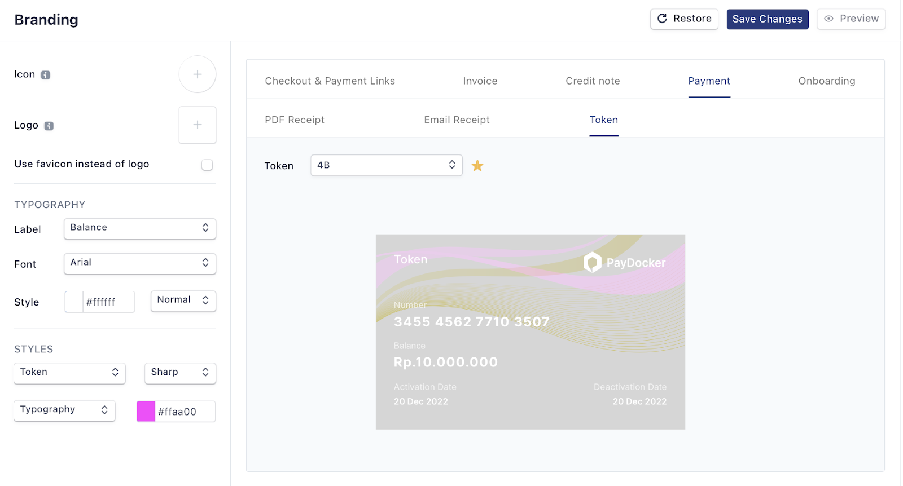Click the info icon next to Logo
The image size is (903, 486).
click(49, 126)
